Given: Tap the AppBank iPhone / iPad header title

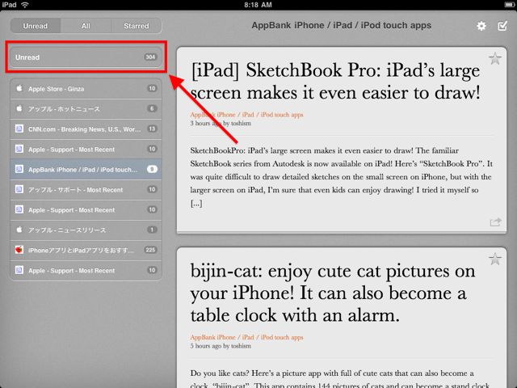Looking at the screenshot, I should click(341, 25).
